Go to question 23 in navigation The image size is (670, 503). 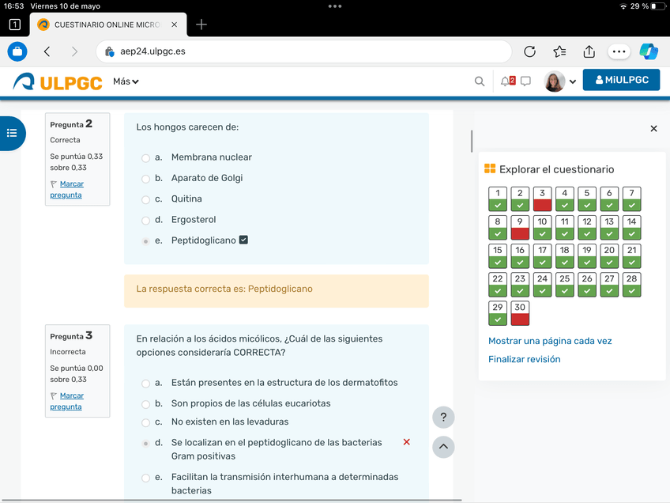(520, 285)
